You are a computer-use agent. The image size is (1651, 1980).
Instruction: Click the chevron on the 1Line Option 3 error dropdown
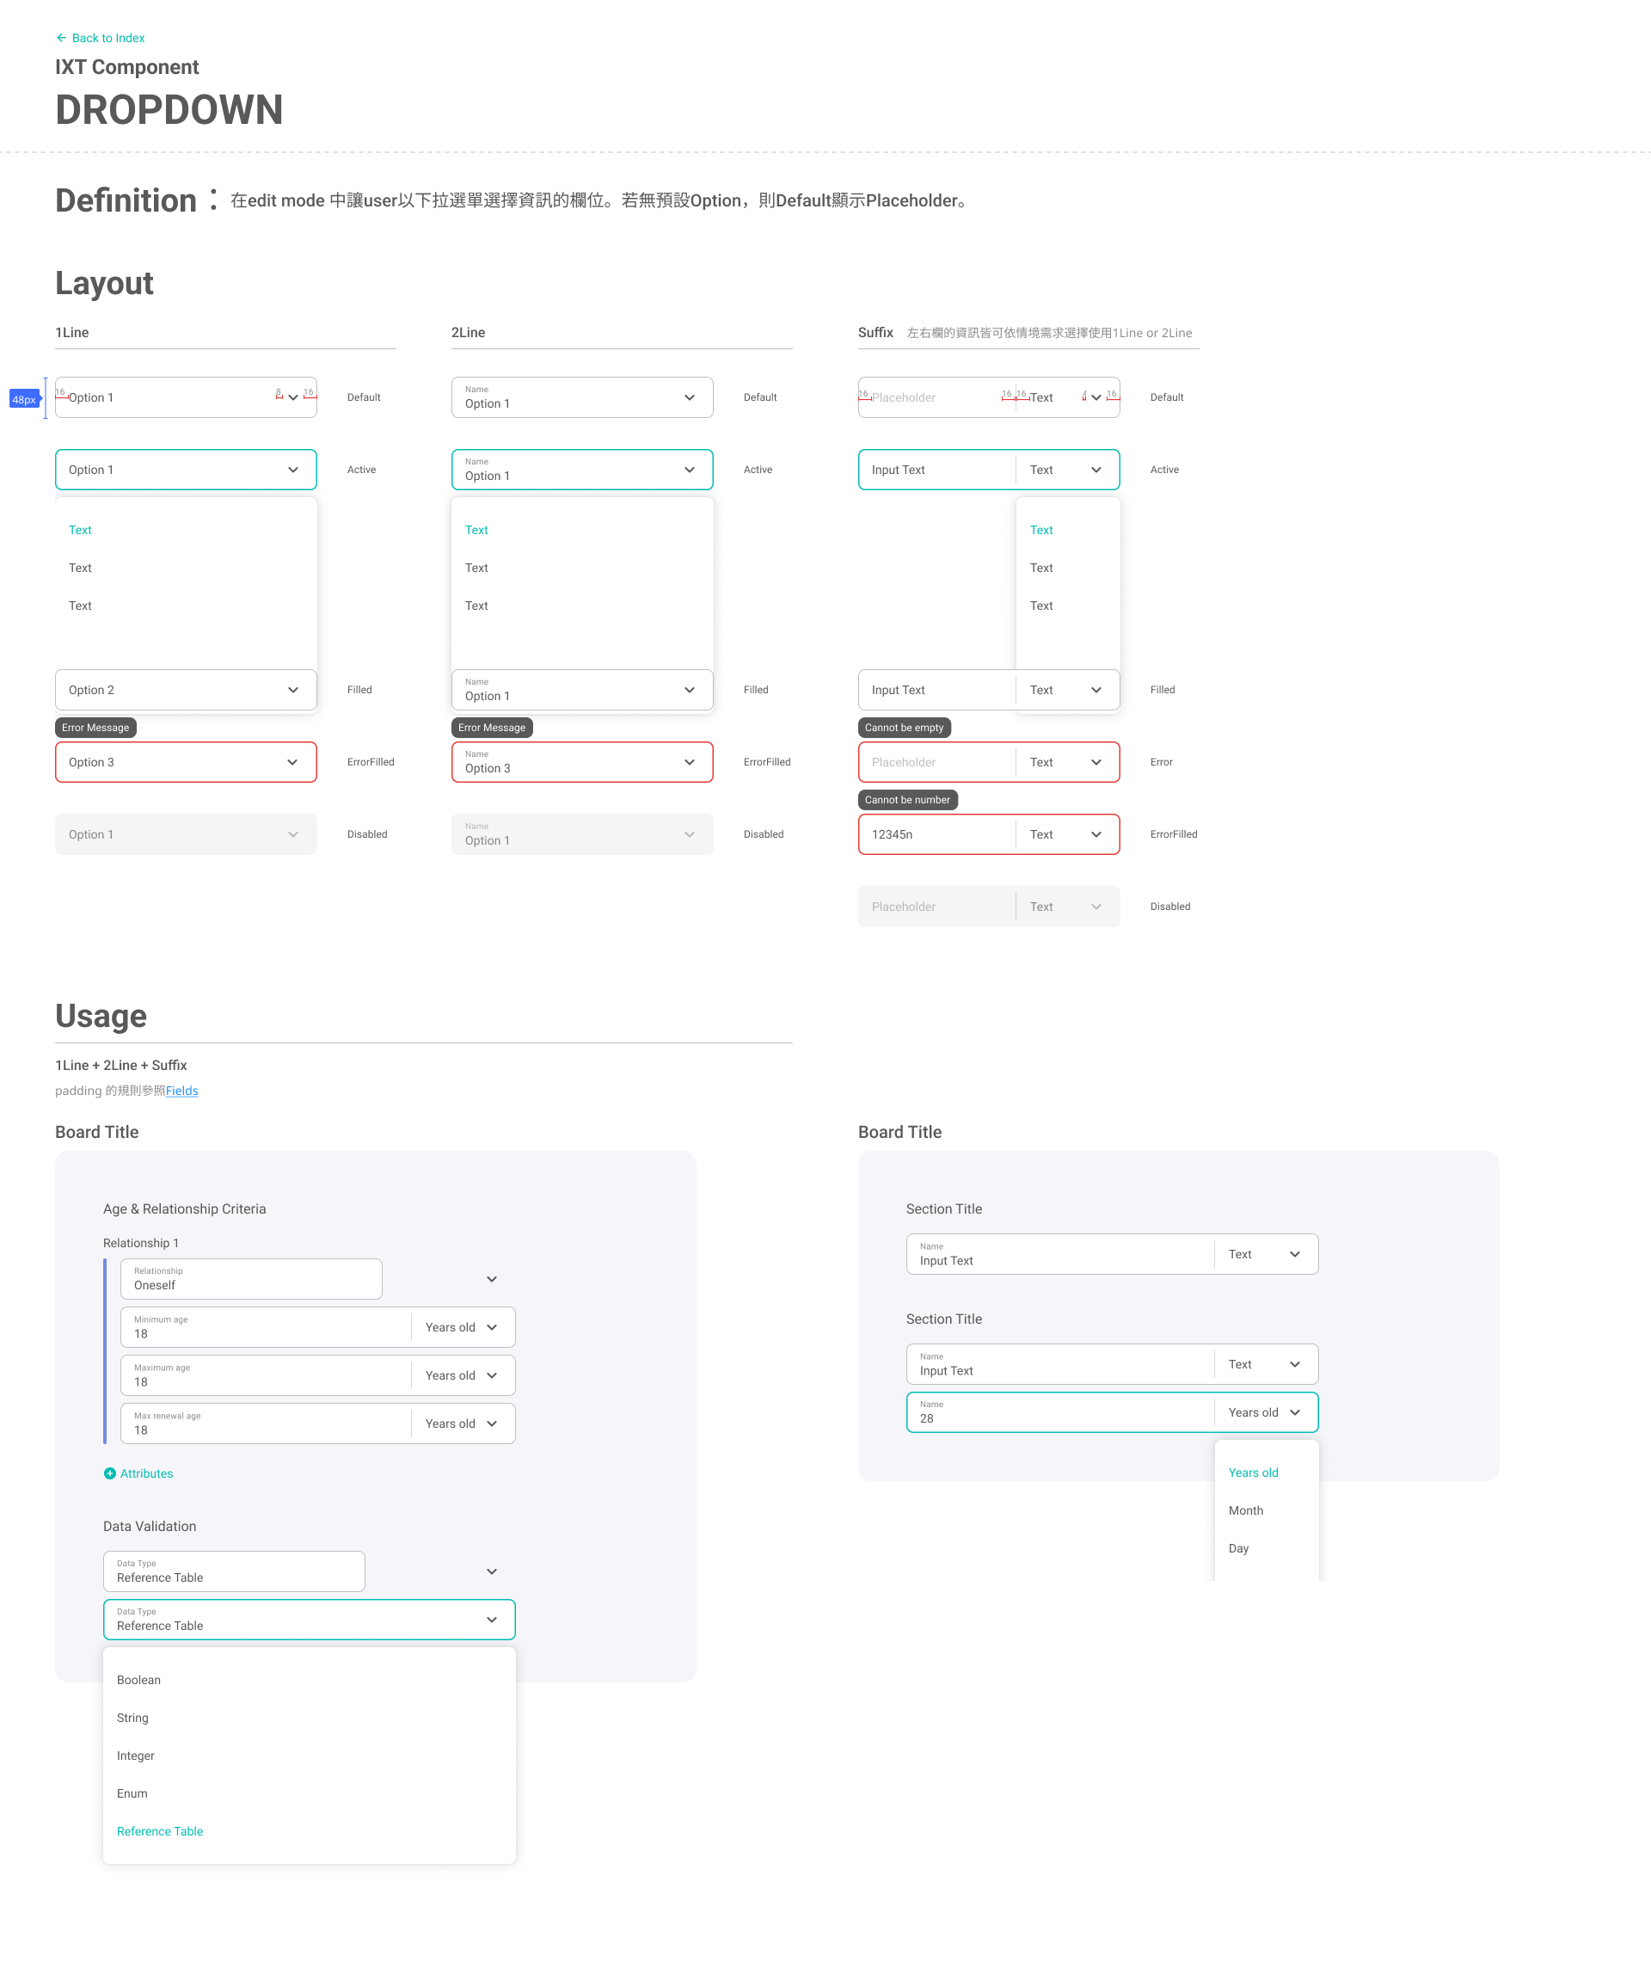point(293,762)
